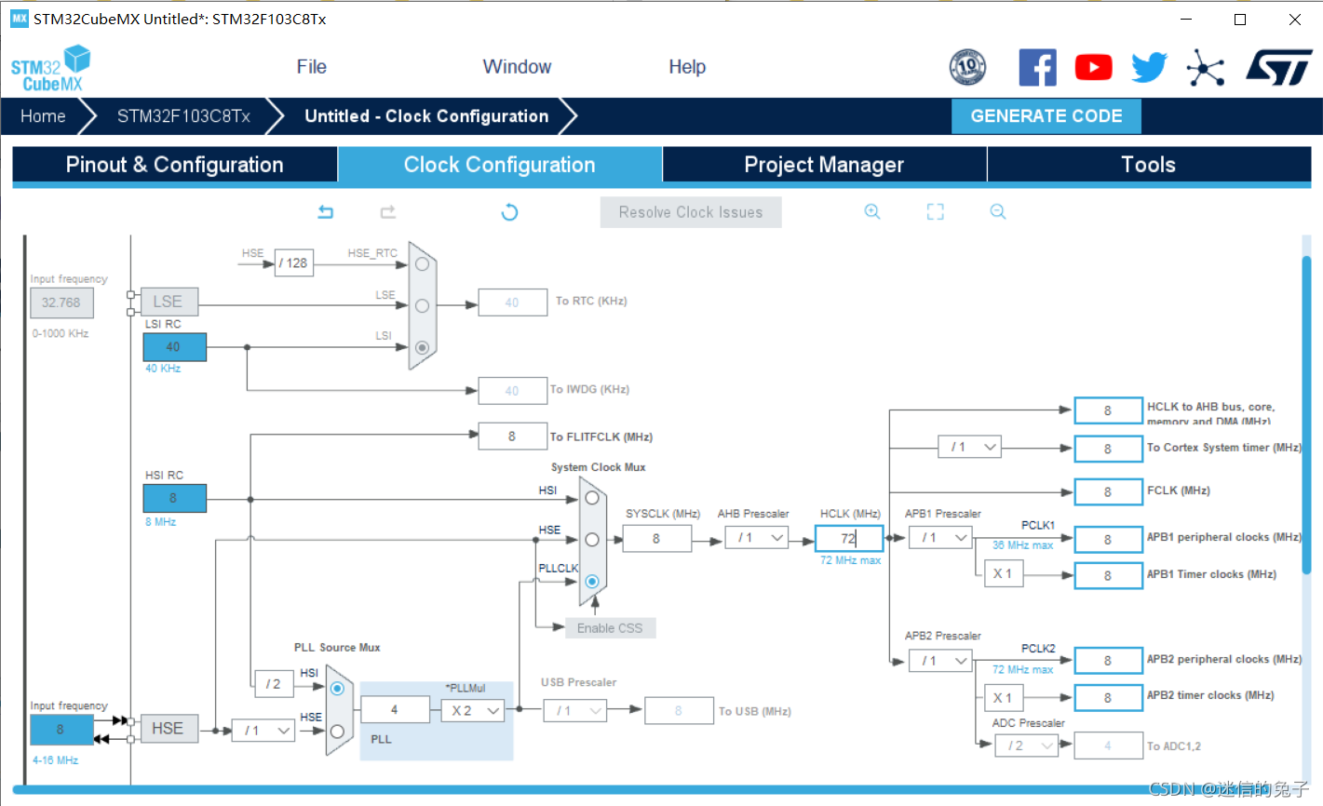Click the LSI RC 40 value block
The height and width of the screenshot is (806, 1323).
(174, 347)
